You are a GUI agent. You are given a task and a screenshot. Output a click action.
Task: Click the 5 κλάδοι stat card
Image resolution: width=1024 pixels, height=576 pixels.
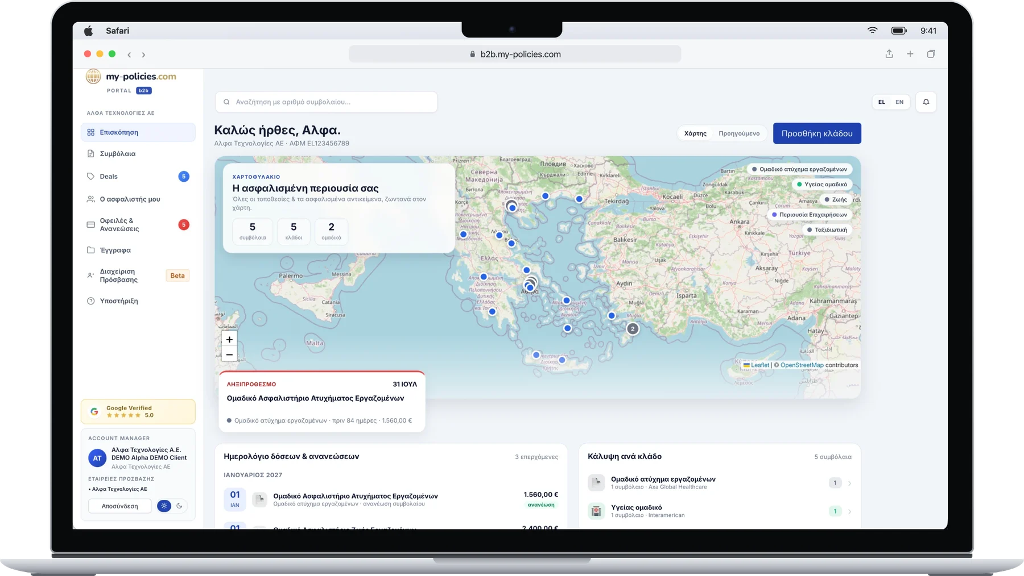click(294, 231)
